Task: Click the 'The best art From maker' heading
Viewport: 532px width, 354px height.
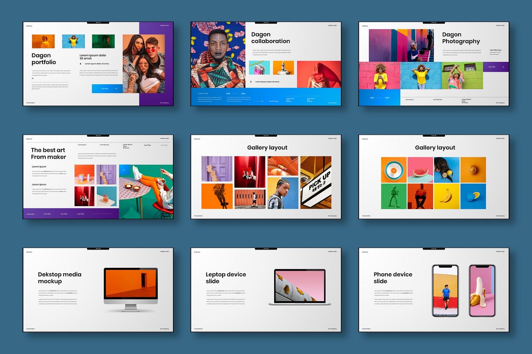Action: pyautogui.click(x=49, y=153)
